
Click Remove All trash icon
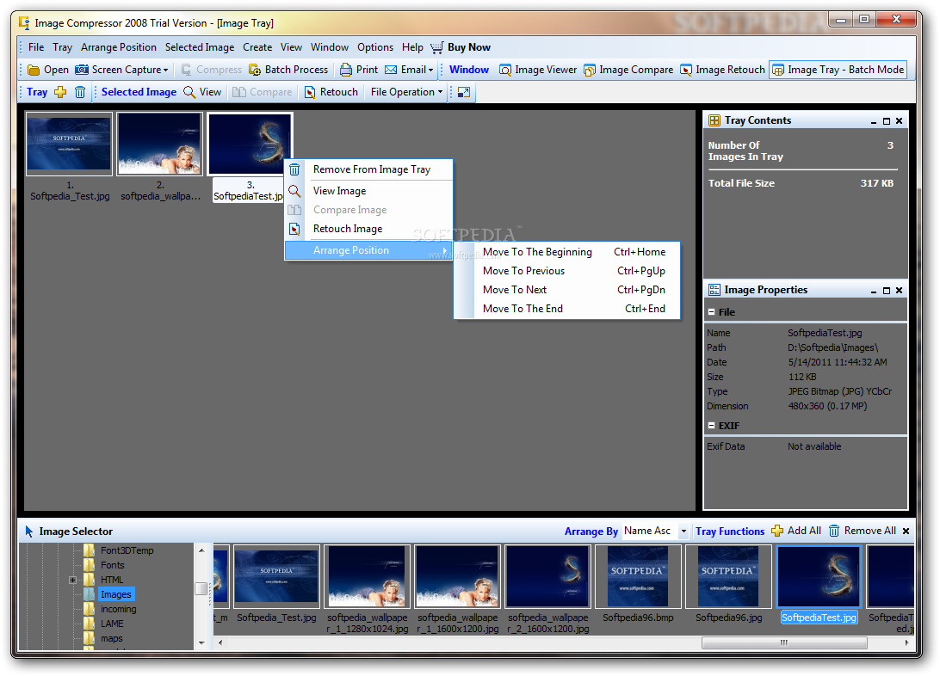(x=834, y=532)
